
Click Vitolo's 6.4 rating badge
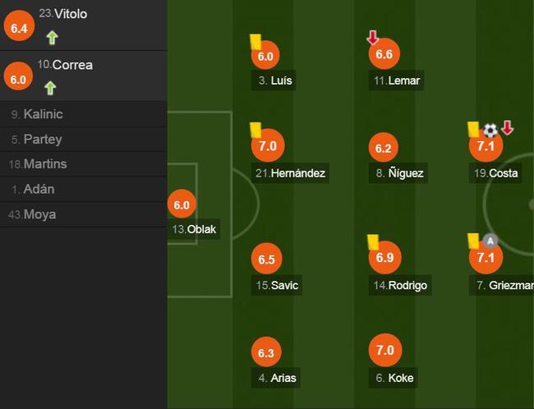point(19,26)
